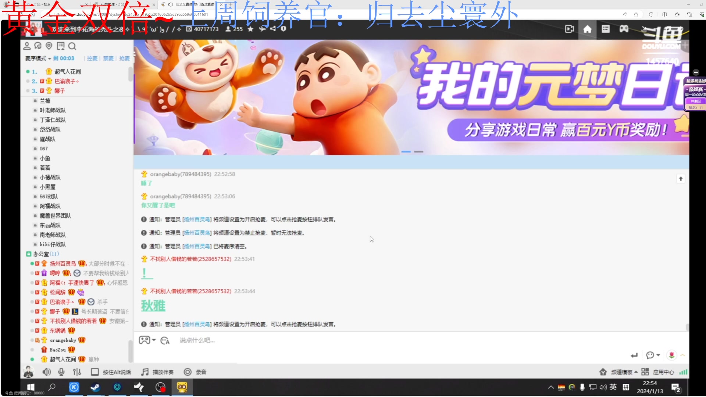Open the OBS recording taskbar icon
The image size is (706, 397).
(160, 387)
